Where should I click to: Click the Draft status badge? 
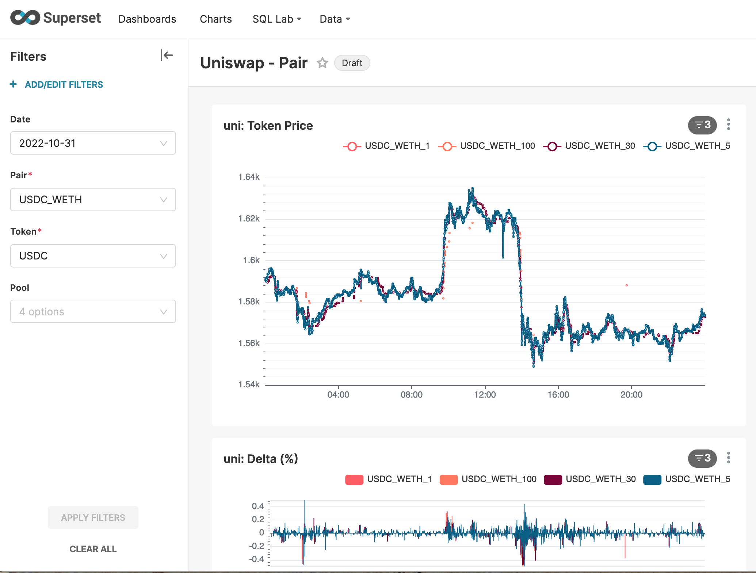(x=352, y=63)
